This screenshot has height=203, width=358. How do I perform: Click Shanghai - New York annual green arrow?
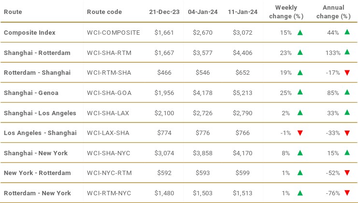click(x=347, y=153)
